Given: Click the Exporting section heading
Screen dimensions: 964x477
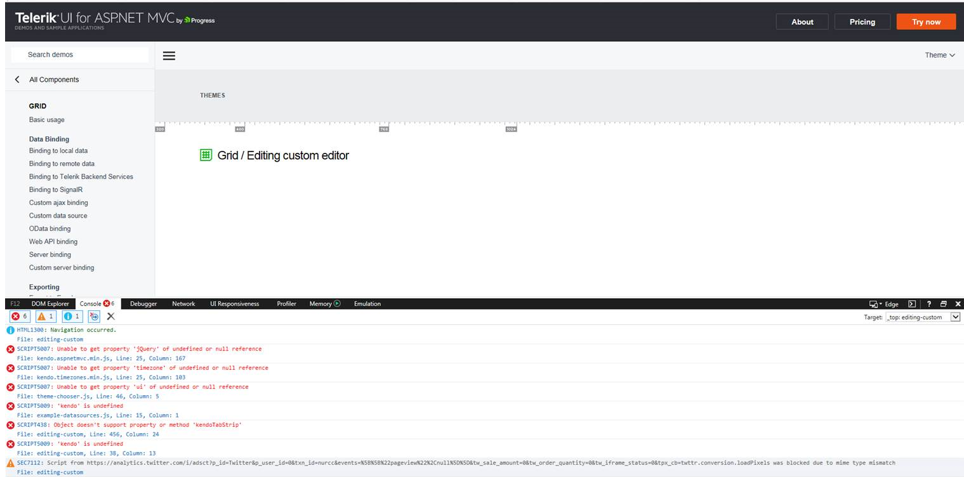Looking at the screenshot, I should [44, 287].
